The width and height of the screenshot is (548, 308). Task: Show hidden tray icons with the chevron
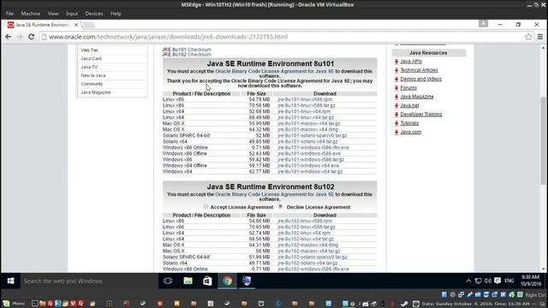[x=468, y=281]
